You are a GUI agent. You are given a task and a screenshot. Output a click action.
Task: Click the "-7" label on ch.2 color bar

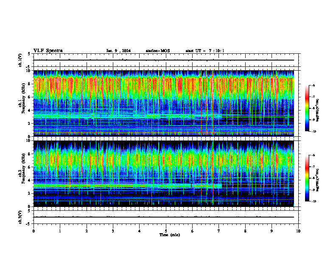pos(313,167)
